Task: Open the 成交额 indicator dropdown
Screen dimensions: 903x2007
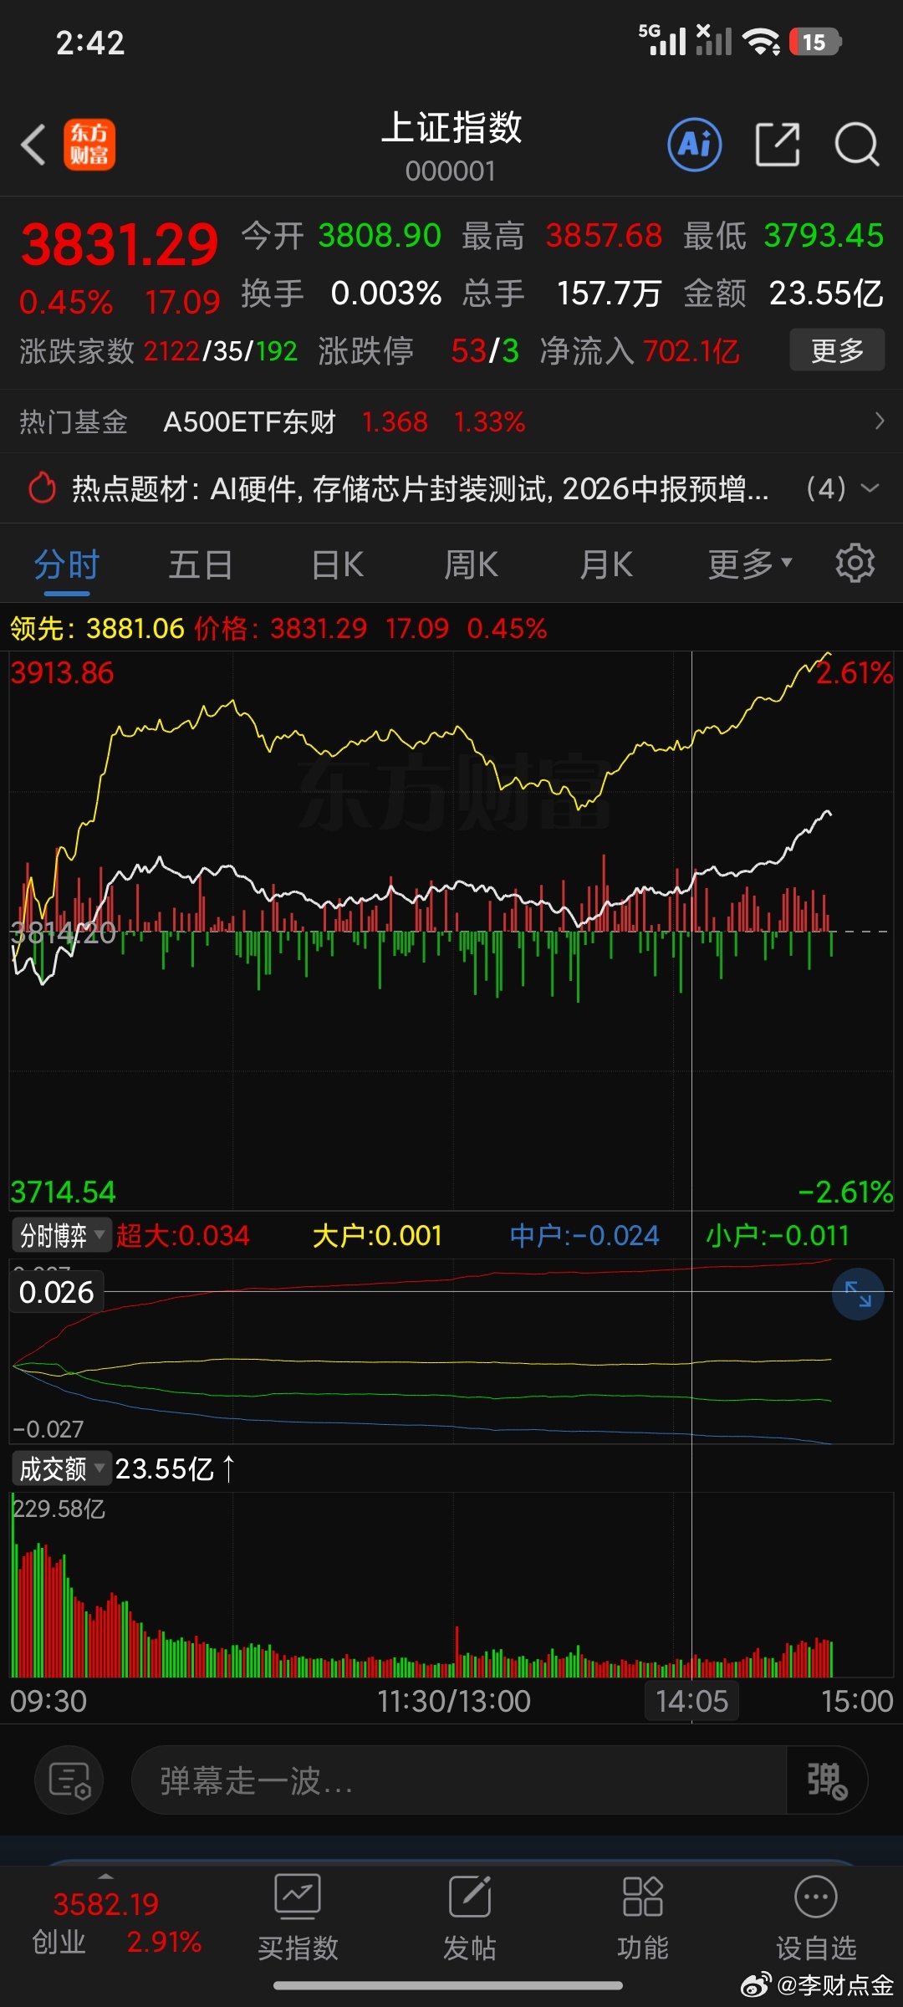Action: (61, 1468)
